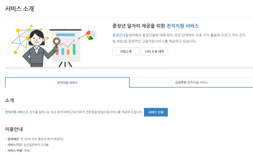The width and height of the screenshot is (253, 155).
Task: Click heading 중장년 일자리 제공을 위한 전직지원 서비스
Action: (156, 26)
